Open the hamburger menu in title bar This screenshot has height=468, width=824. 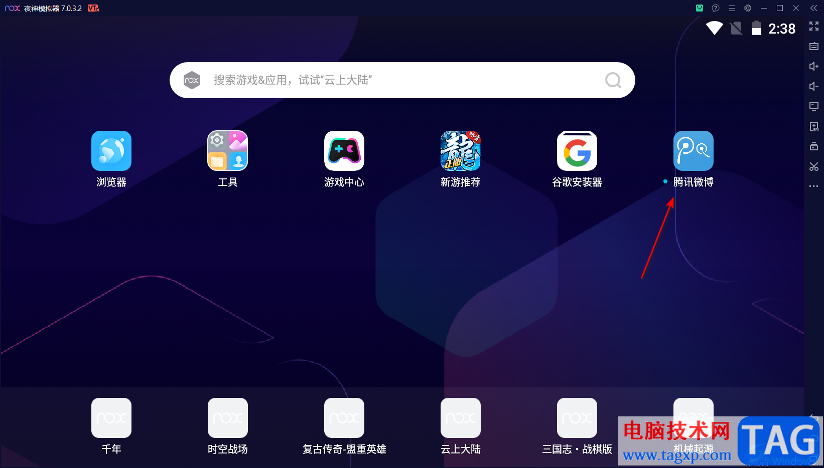click(732, 8)
